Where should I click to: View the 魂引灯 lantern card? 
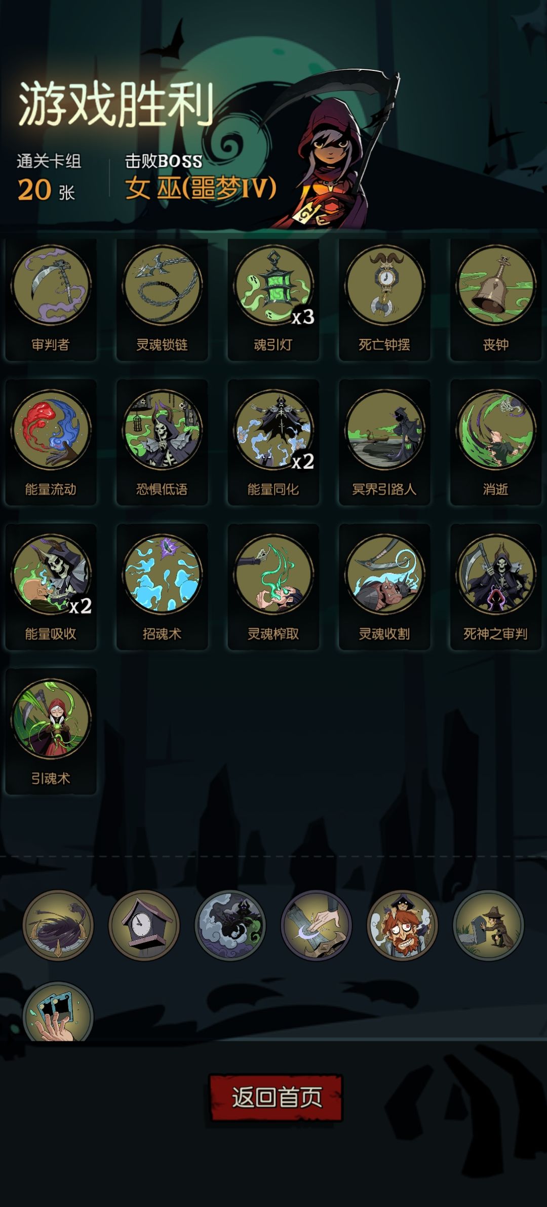(273, 299)
